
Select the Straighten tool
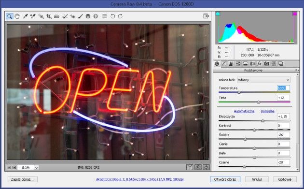click(x=56, y=16)
